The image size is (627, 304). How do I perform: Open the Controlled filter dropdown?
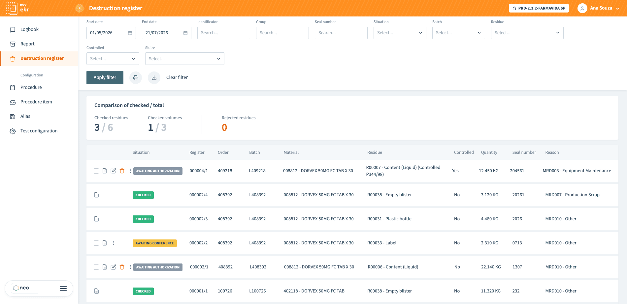click(x=113, y=59)
